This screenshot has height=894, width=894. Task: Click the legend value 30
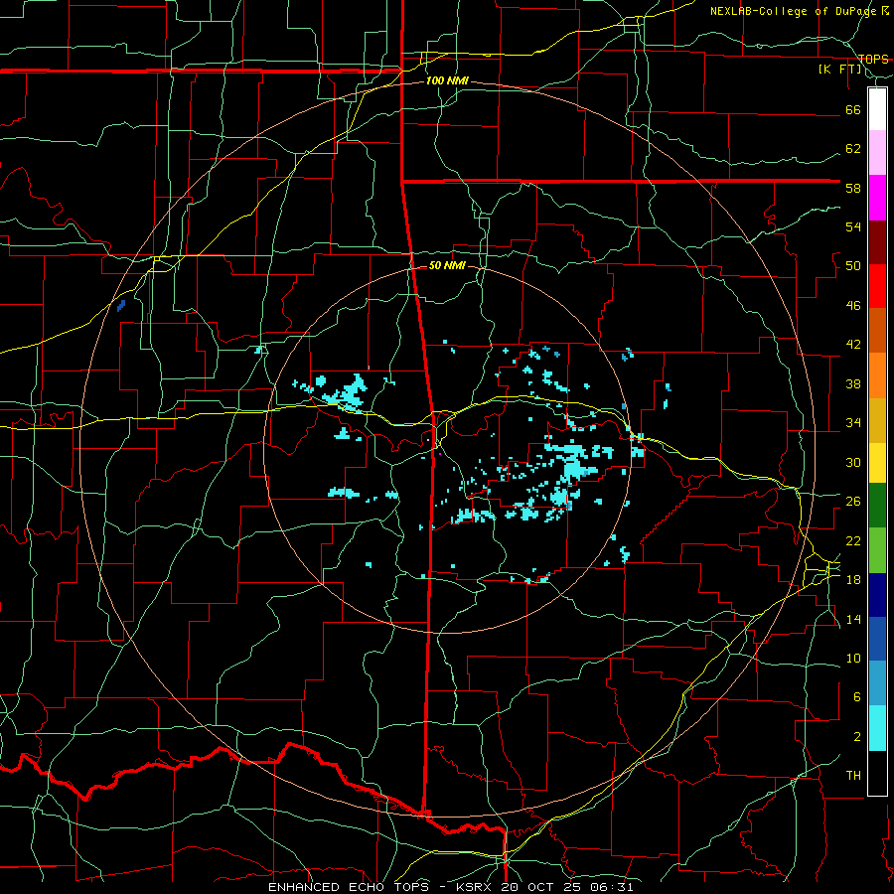[853, 462]
